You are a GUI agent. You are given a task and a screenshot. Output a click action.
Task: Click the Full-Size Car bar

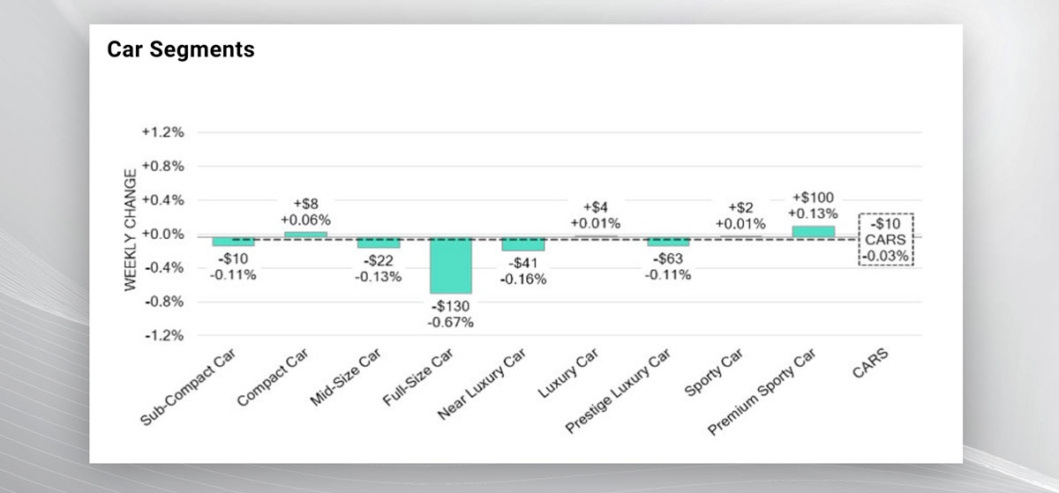pyautogui.click(x=451, y=265)
